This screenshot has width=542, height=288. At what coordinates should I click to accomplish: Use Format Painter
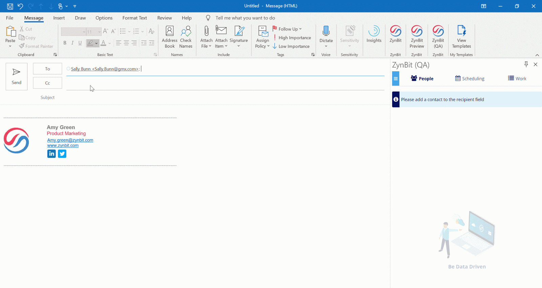click(x=36, y=46)
